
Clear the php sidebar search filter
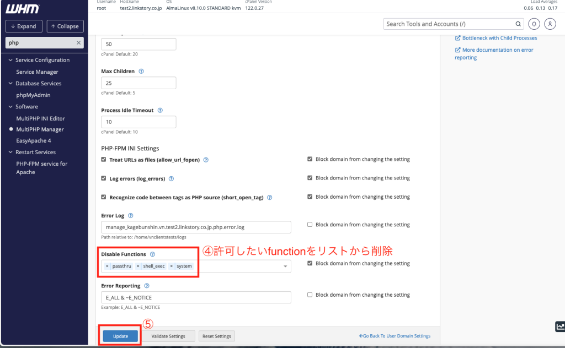pyautogui.click(x=78, y=42)
